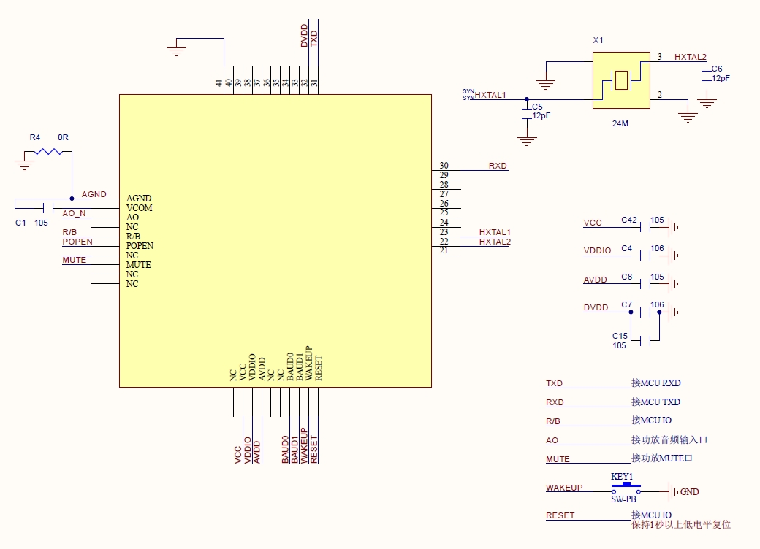Click the AO_N net label
760x549 pixels.
click(x=74, y=213)
